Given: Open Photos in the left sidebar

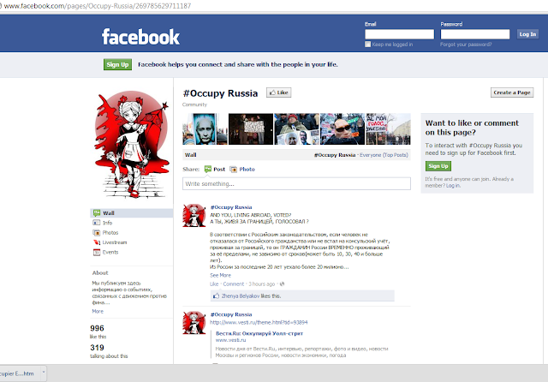Looking at the screenshot, I should tap(110, 232).
